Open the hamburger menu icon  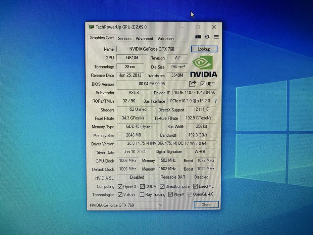[x=216, y=37]
